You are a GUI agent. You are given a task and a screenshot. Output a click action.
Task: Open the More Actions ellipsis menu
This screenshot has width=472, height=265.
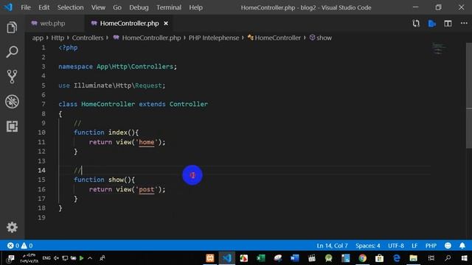tap(464, 23)
